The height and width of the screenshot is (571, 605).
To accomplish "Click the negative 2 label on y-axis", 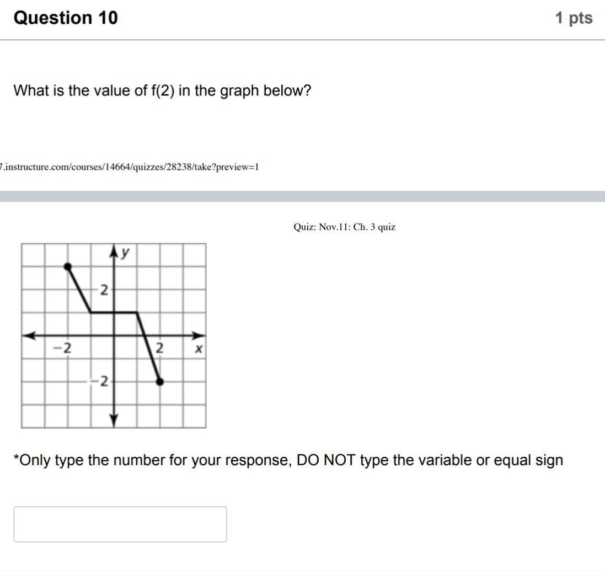I will point(102,381).
